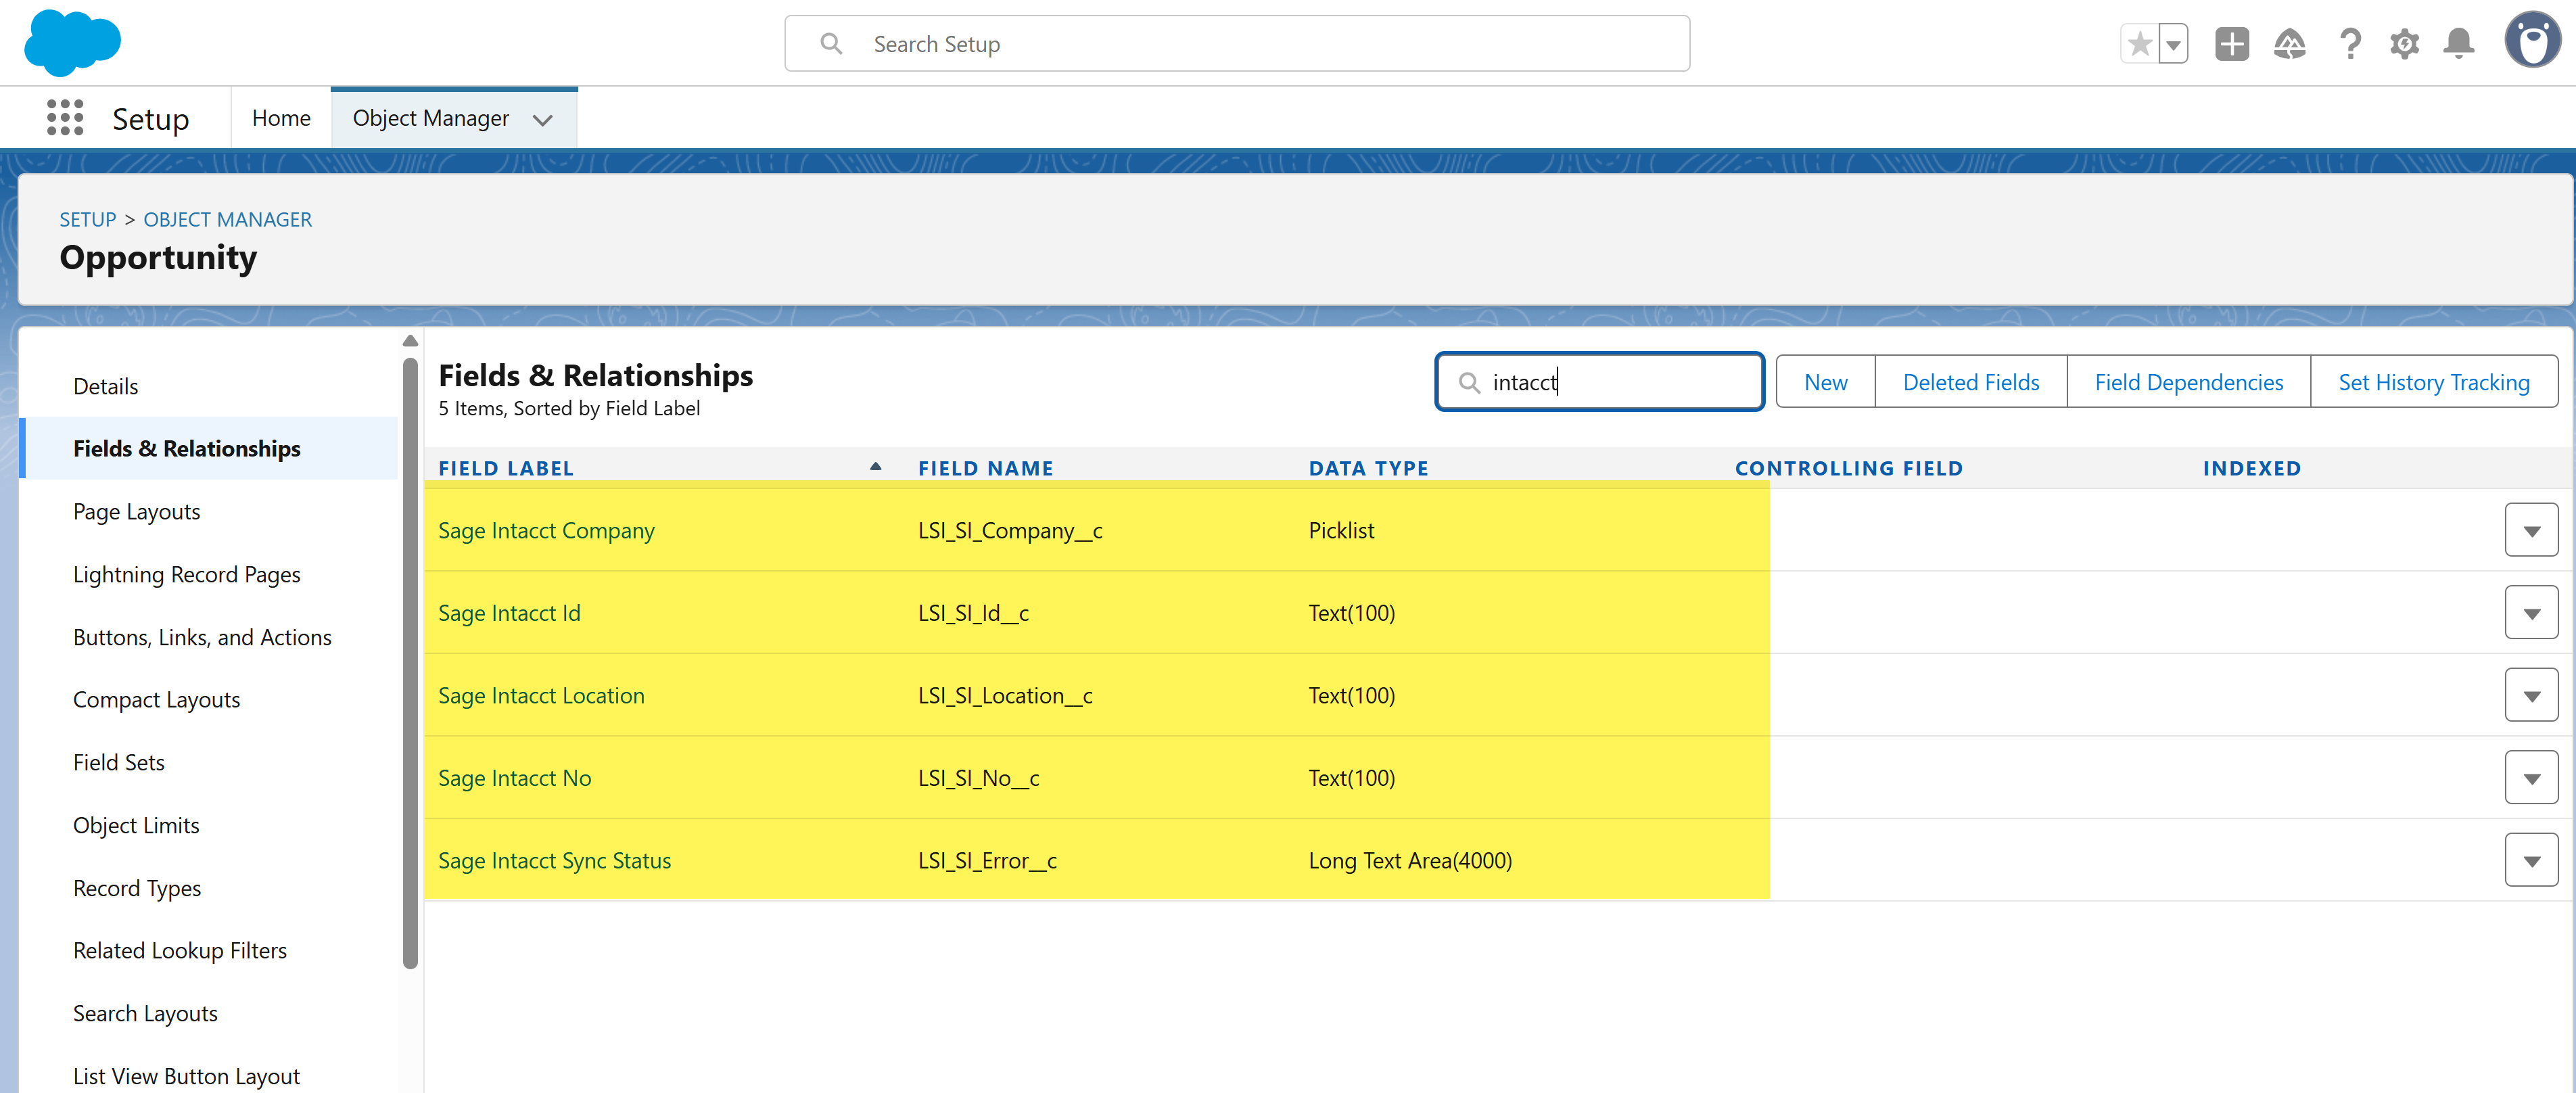This screenshot has height=1093, width=2576.
Task: Open row actions for Sage Intacct Id
Action: click(x=2531, y=613)
